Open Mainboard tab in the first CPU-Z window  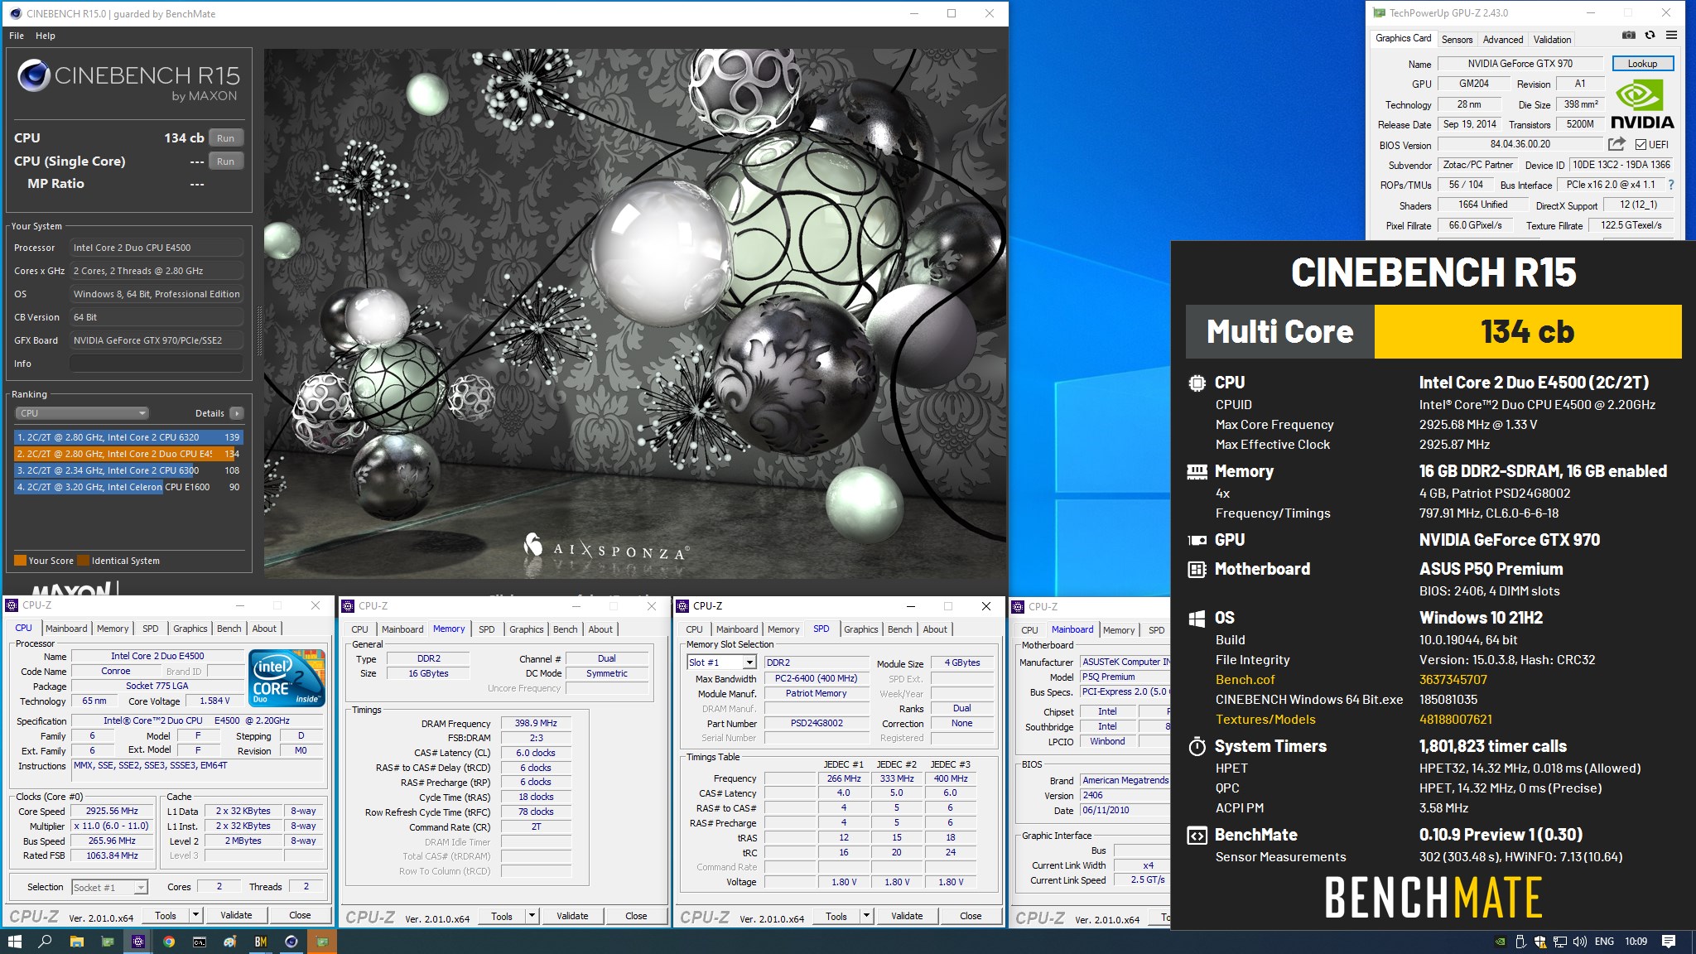[x=66, y=629]
